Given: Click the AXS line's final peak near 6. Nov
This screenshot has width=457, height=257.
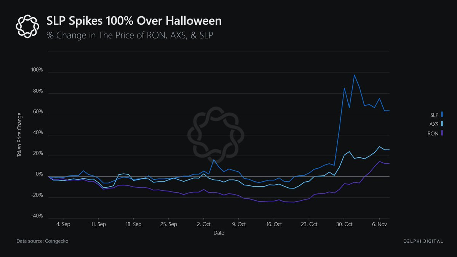Looking at the screenshot, I should (379, 147).
